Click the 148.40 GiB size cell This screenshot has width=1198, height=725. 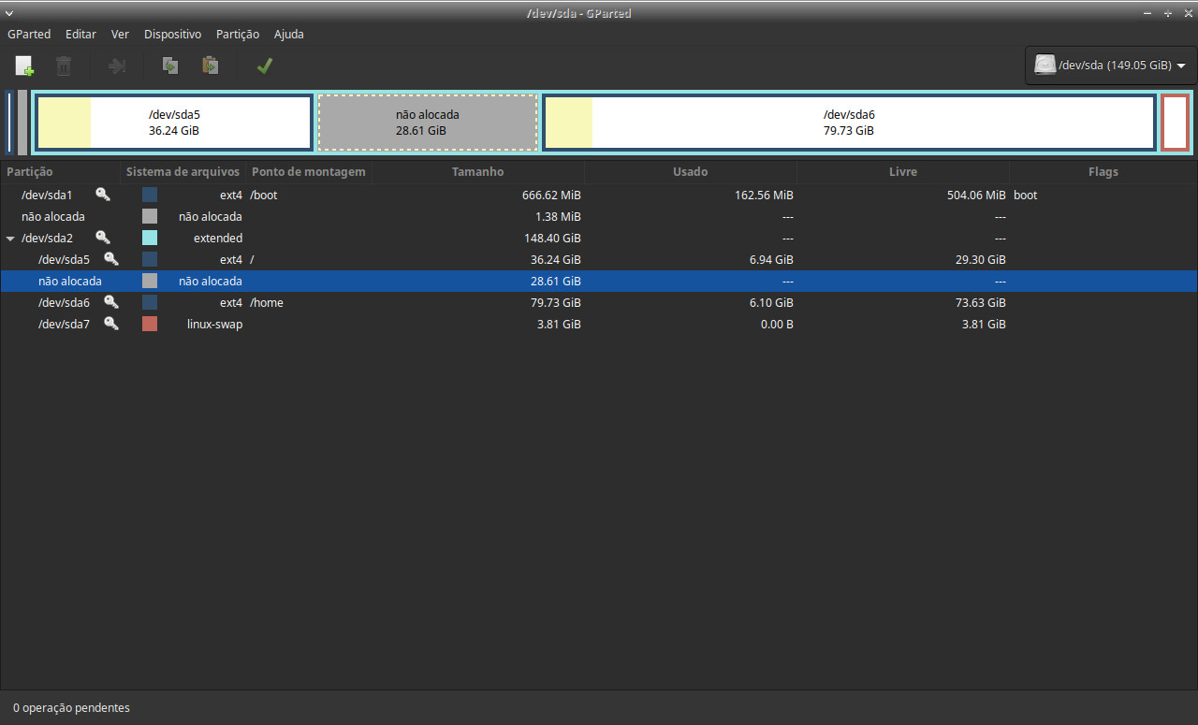coord(552,238)
